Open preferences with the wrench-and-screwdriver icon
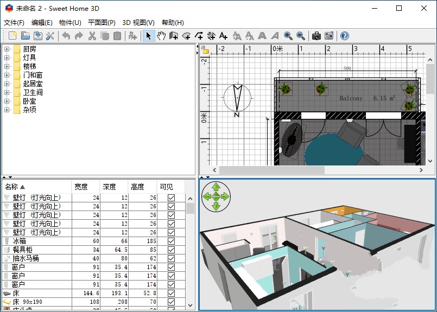Screen dimensions: 437x312 pyautogui.click(x=50, y=36)
